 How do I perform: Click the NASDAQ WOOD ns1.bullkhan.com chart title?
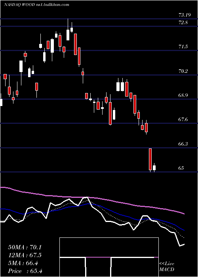tap(36, 5)
